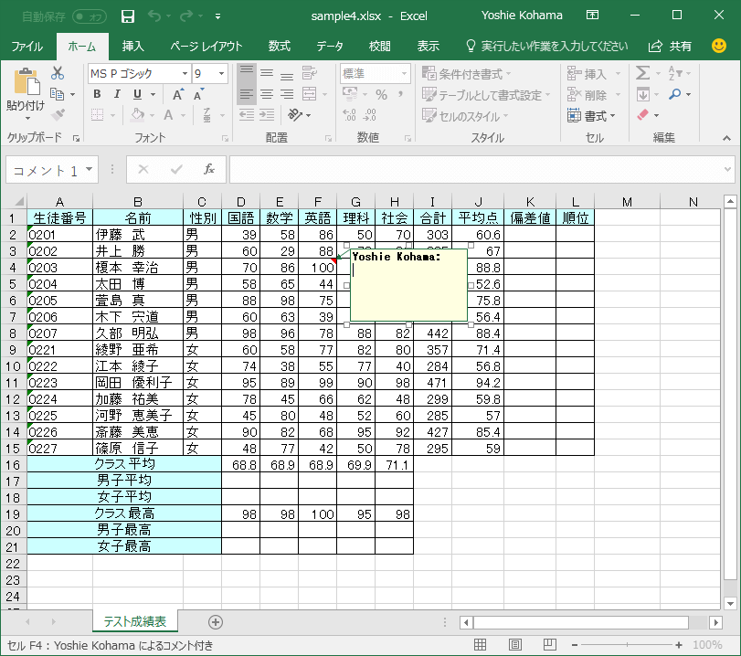Open the 表示 ribbon tab
741x656 pixels.
(x=429, y=47)
